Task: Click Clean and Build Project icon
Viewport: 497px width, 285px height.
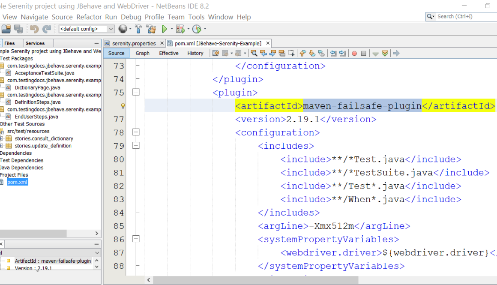Action: click(151, 29)
